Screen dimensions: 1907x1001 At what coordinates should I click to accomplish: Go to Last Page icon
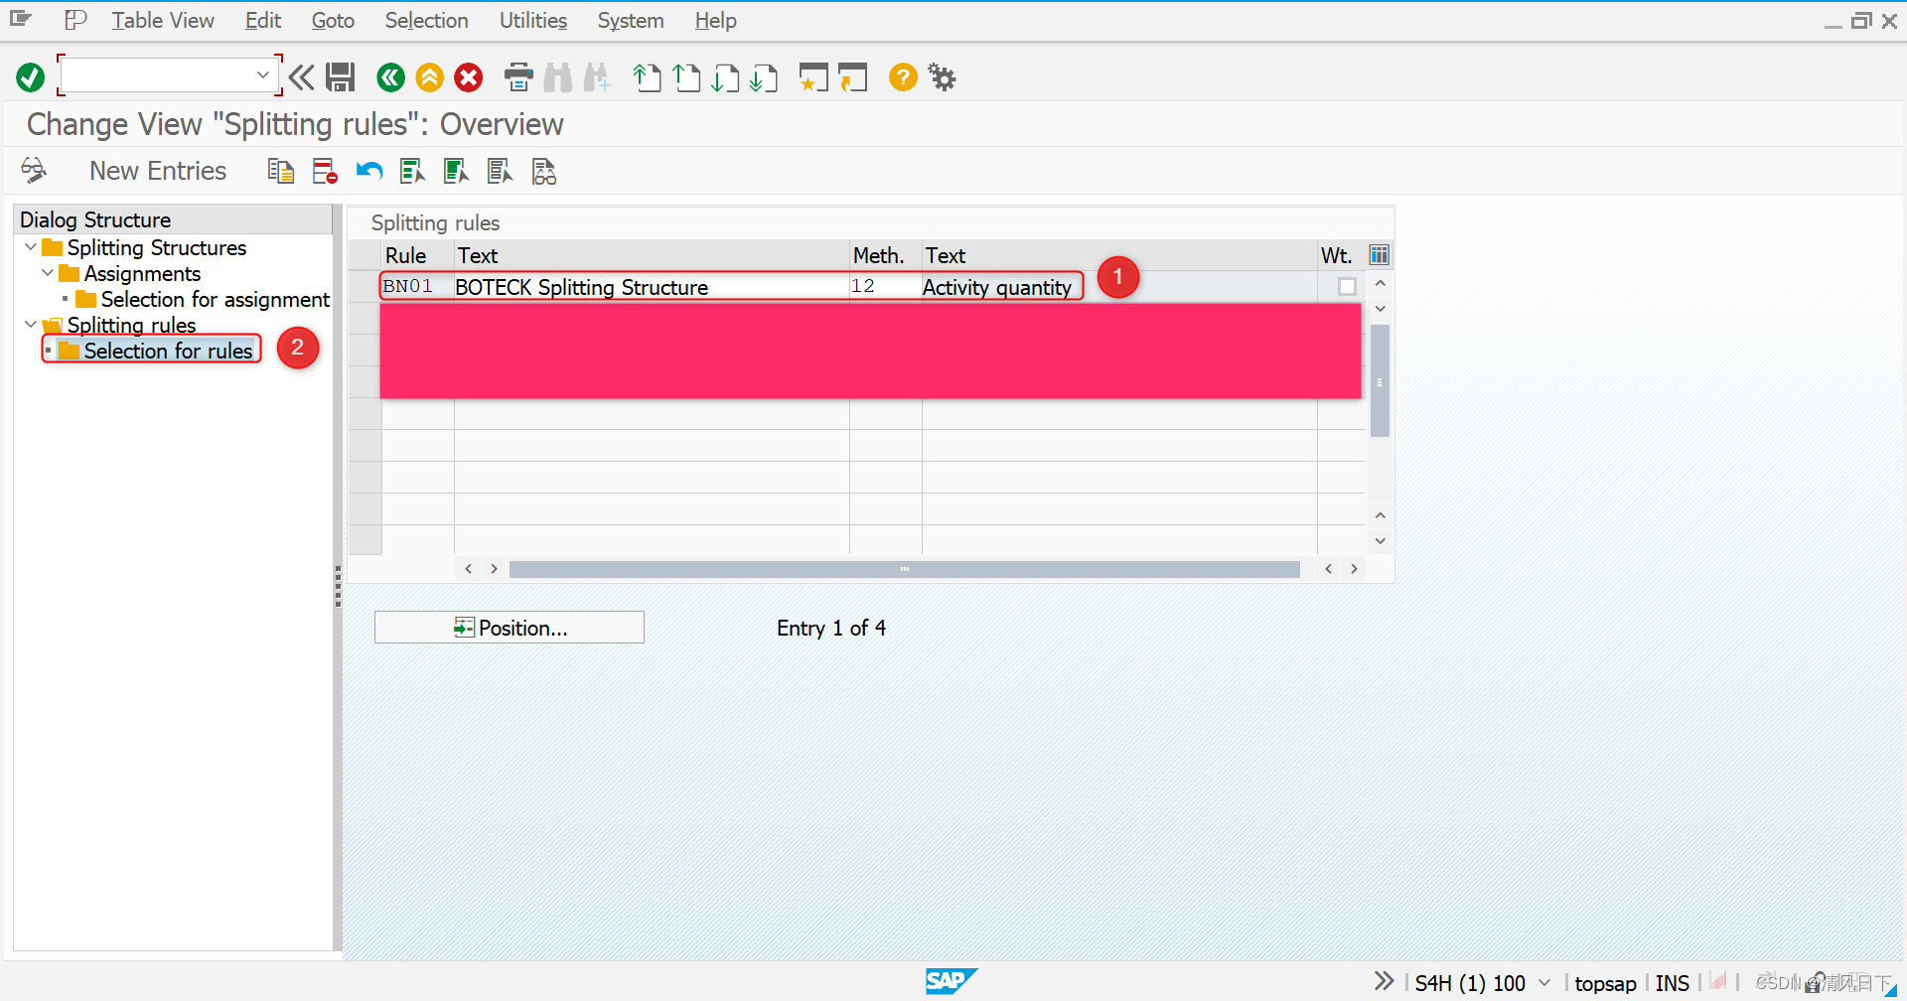764,77
